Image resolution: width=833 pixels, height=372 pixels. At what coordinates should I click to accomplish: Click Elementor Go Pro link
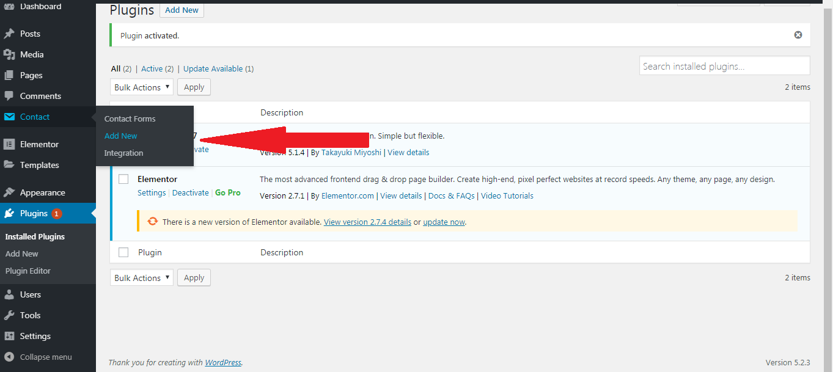tap(228, 192)
